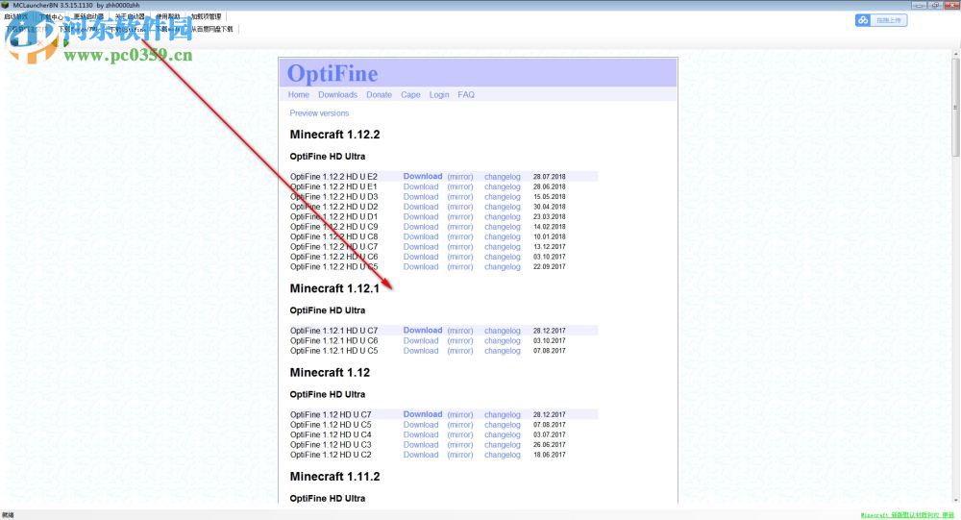The width and height of the screenshot is (961, 520).
Task: Download OptiFine 1.12 HD U C4
Action: click(x=421, y=434)
